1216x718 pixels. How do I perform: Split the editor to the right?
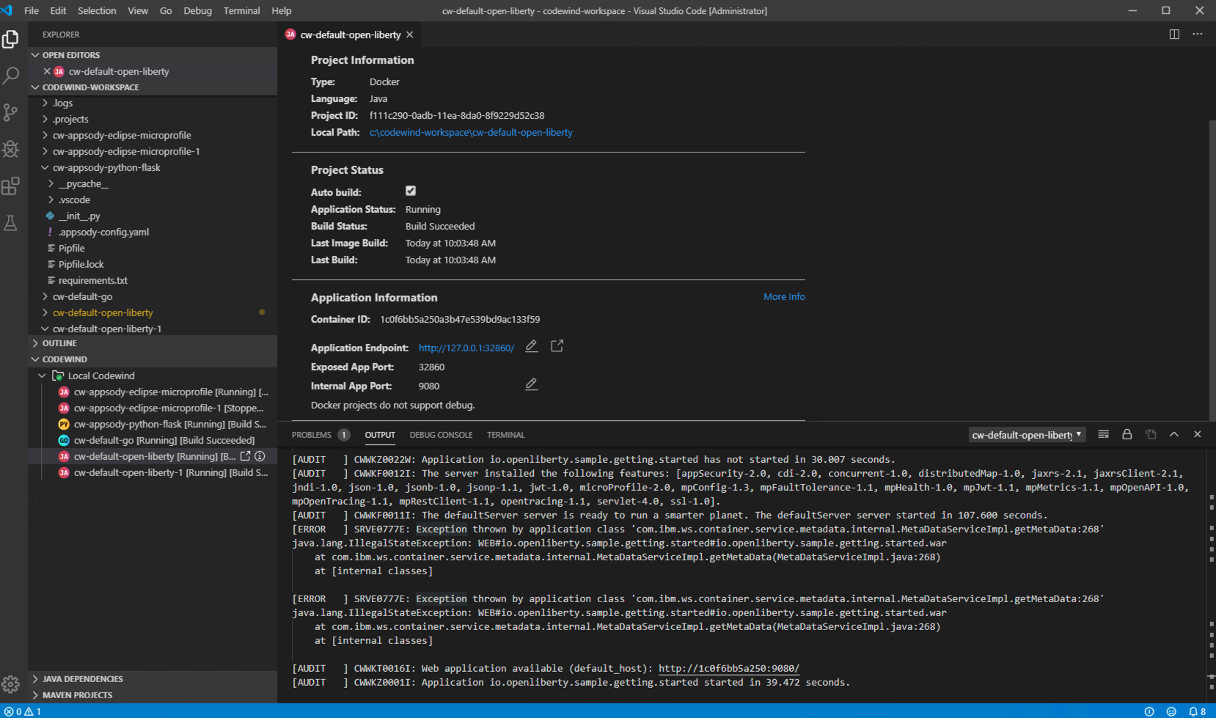pos(1174,34)
